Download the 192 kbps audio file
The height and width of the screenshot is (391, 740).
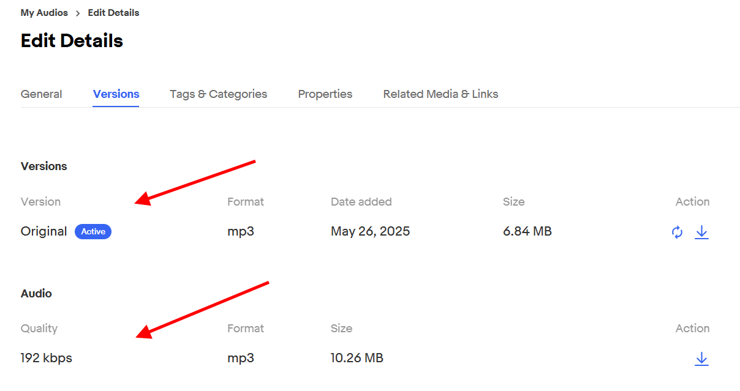click(701, 359)
